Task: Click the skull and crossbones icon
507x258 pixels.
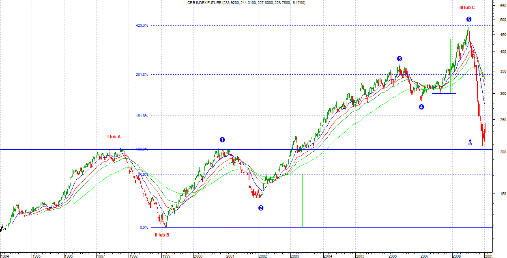Action: tap(470, 142)
